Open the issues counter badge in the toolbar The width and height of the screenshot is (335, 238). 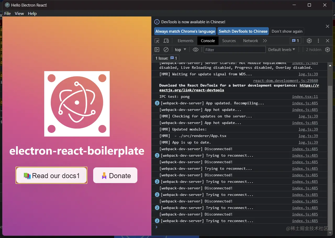point(295,41)
